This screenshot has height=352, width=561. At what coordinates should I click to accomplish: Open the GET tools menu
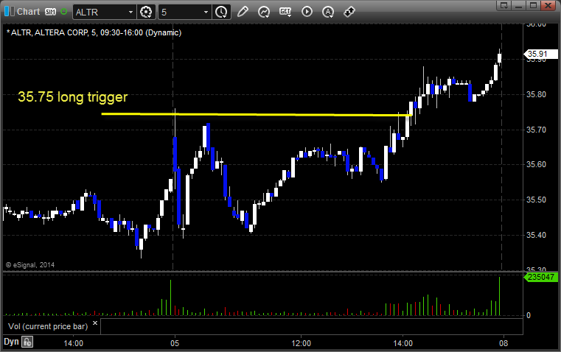[285, 12]
